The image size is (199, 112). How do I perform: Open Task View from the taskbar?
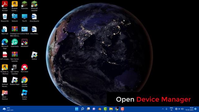point(88,109)
